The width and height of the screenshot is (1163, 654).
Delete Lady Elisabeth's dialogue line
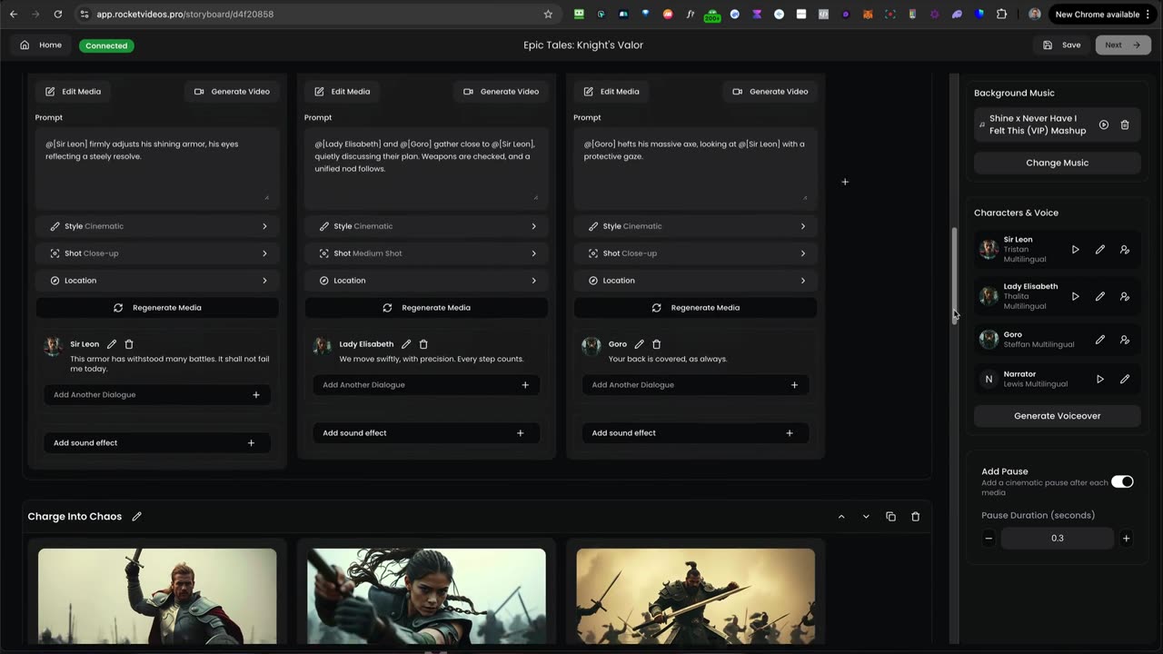coord(423,344)
